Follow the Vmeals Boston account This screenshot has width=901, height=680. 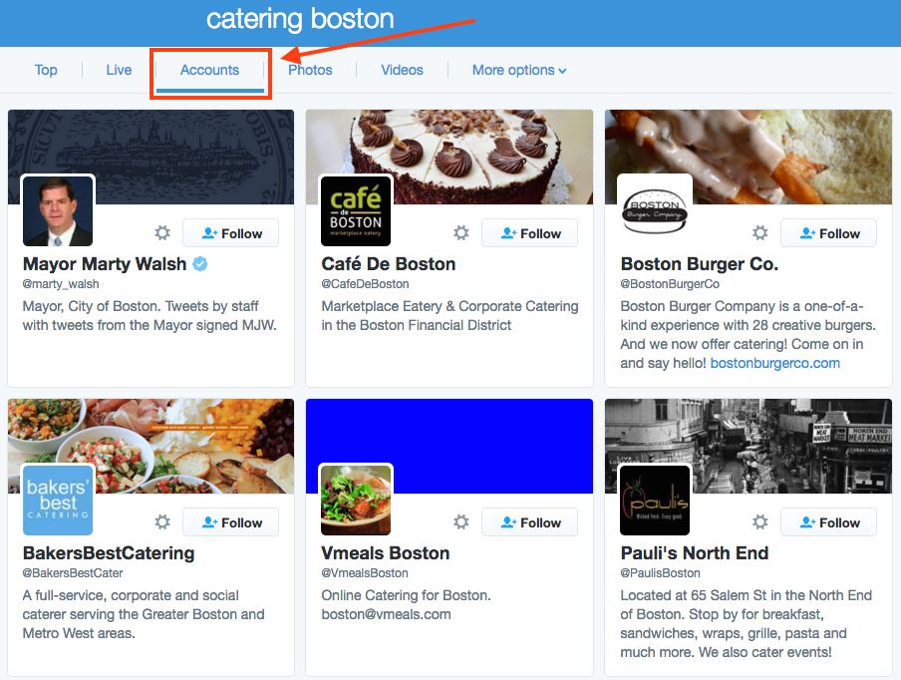point(529,521)
